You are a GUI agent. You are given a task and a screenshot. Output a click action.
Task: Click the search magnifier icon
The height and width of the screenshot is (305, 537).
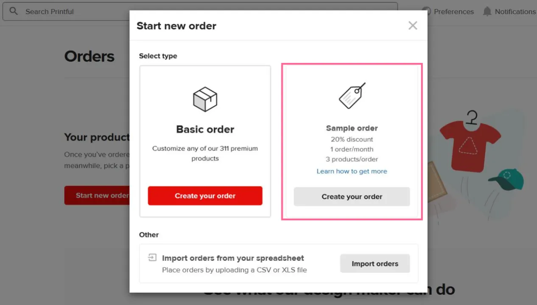pos(14,11)
